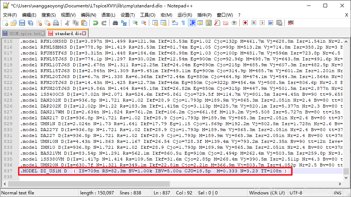The image size is (351, 197).
Task: Toggle synchronized vertical scrolling
Action: click(155, 23)
